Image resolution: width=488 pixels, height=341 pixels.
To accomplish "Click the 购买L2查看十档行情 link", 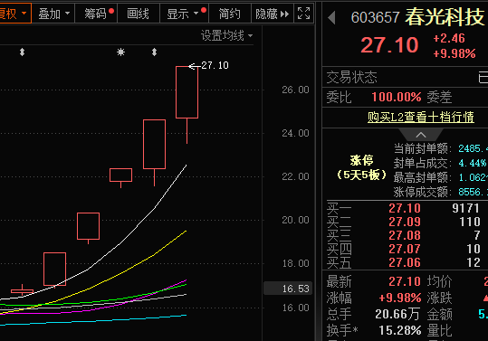I will (421, 118).
